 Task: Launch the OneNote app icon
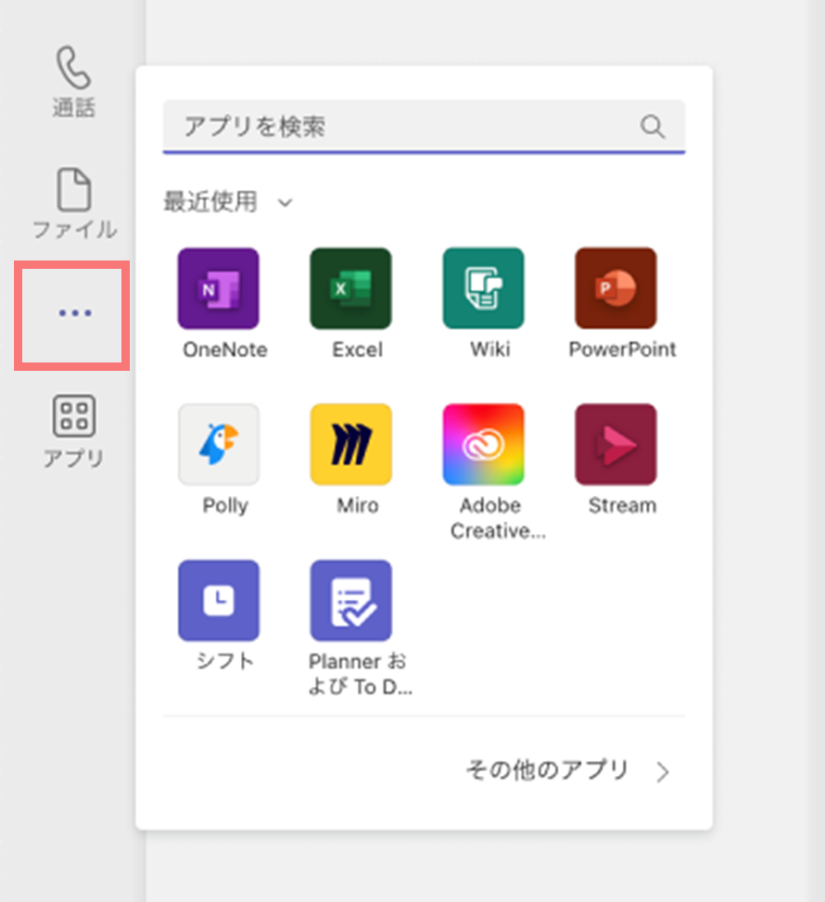tap(219, 288)
